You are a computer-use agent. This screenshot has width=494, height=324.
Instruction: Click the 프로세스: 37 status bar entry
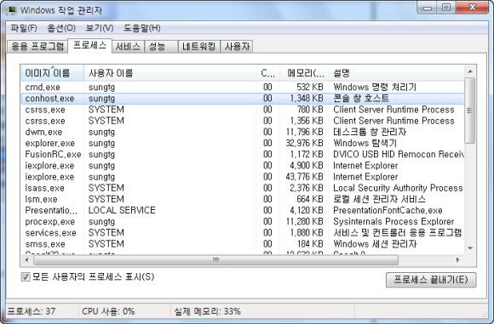click(32, 311)
